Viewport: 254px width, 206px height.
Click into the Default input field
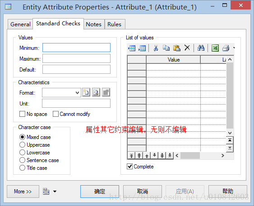pos(76,69)
